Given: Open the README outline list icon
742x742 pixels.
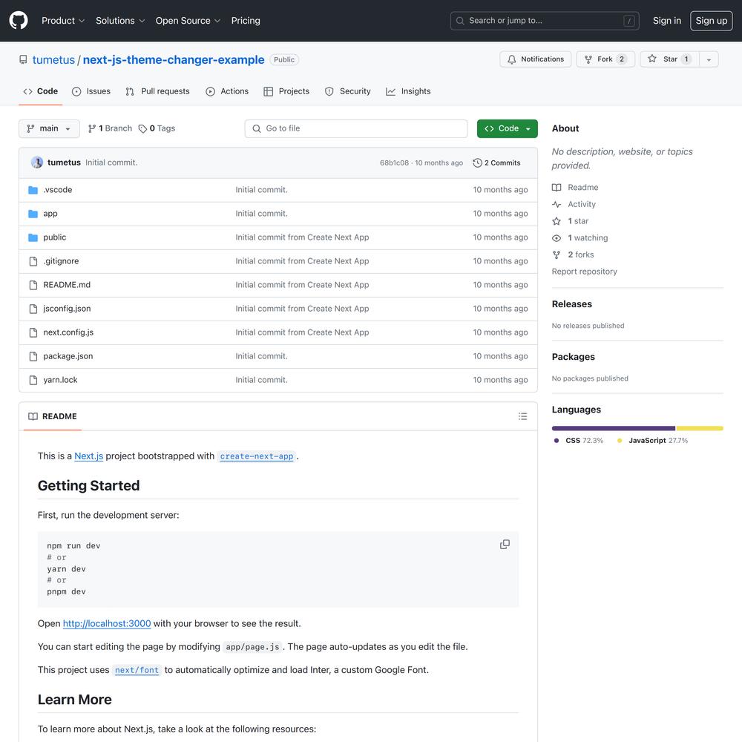Looking at the screenshot, I should (x=522, y=416).
